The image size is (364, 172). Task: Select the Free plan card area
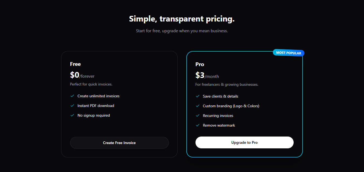[119, 126]
